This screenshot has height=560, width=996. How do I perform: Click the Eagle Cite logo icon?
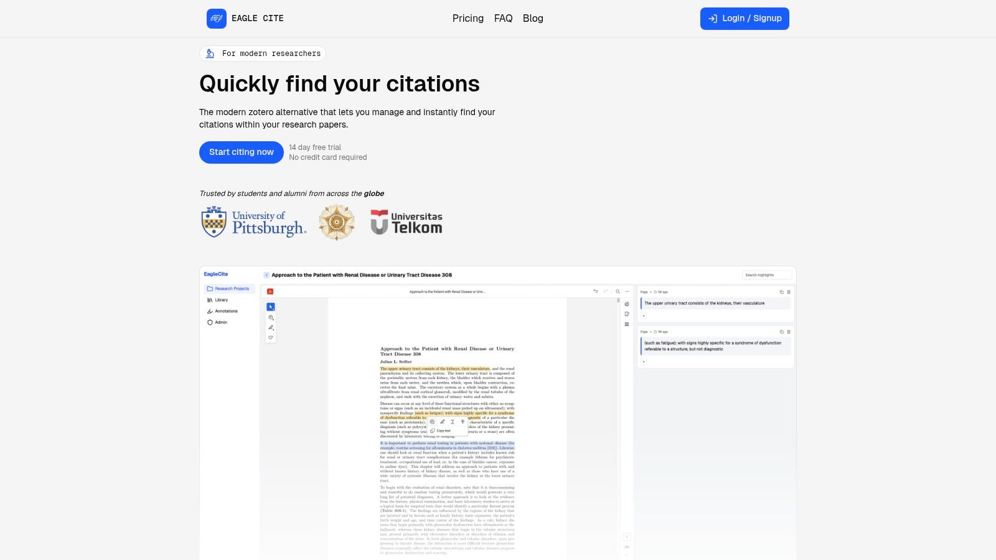[x=217, y=19]
